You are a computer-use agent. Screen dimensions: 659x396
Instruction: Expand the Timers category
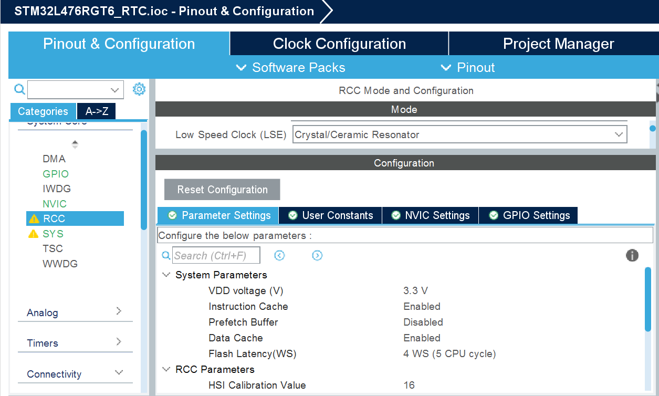[x=119, y=342]
